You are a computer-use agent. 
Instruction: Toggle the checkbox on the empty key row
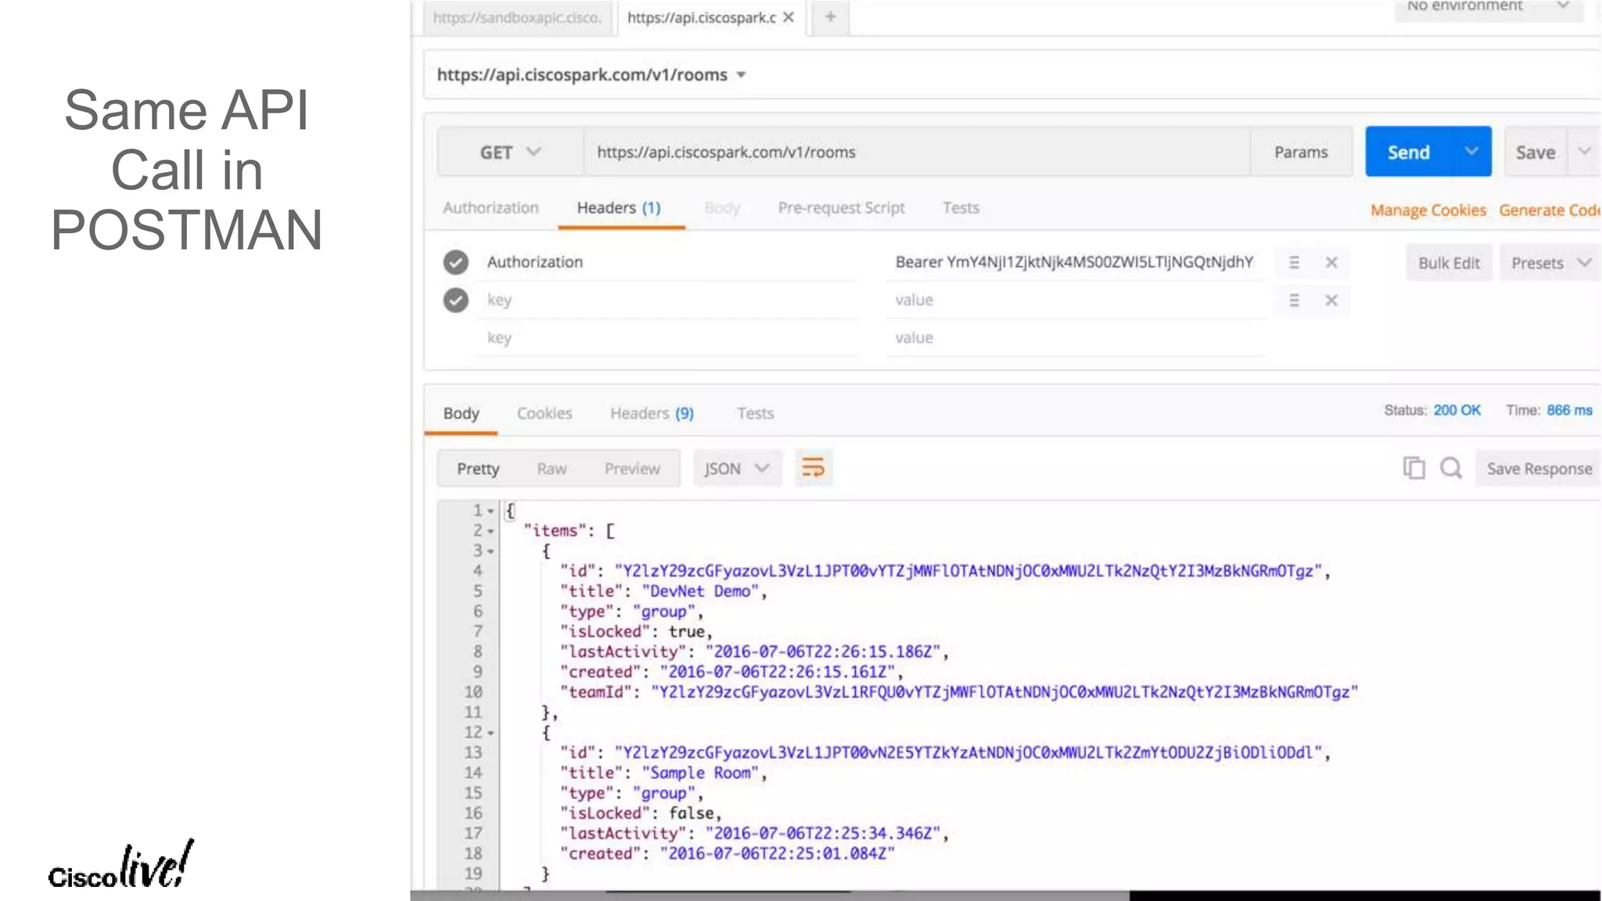(456, 300)
